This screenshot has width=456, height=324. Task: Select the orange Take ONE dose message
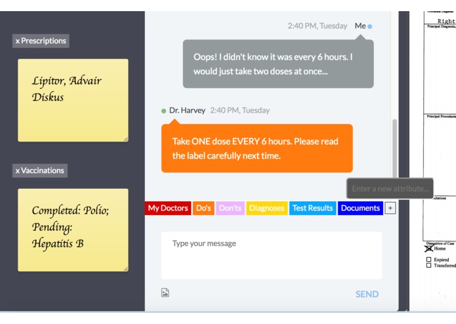[x=257, y=148]
